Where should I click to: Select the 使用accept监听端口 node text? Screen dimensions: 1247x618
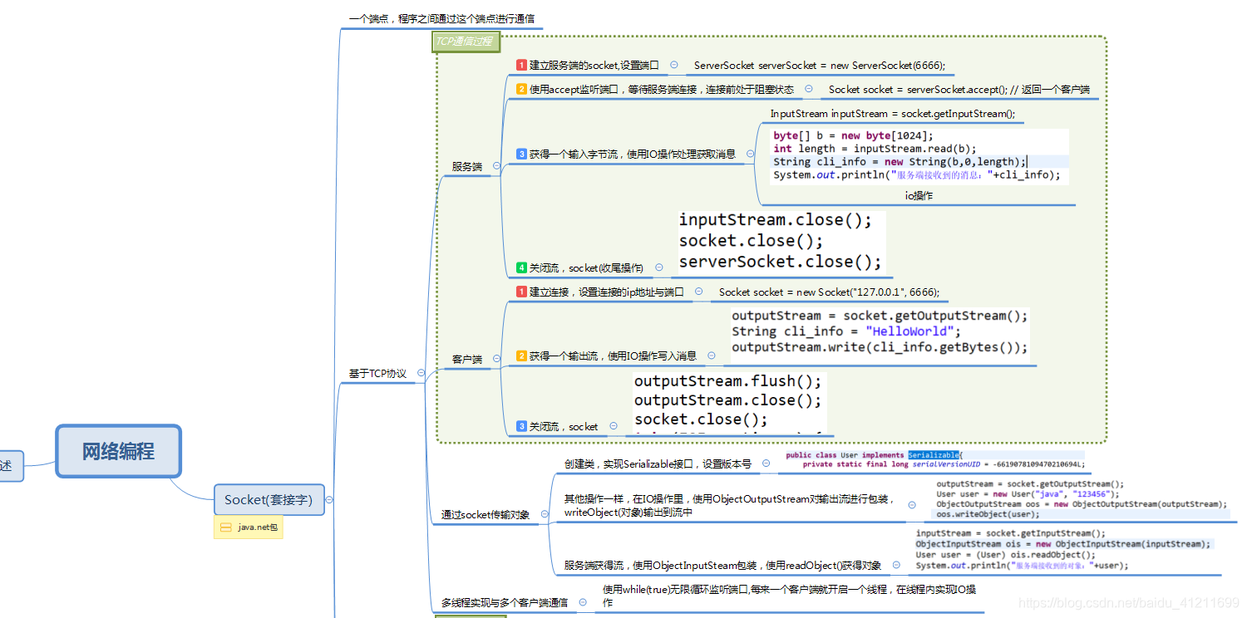pyautogui.click(x=662, y=89)
